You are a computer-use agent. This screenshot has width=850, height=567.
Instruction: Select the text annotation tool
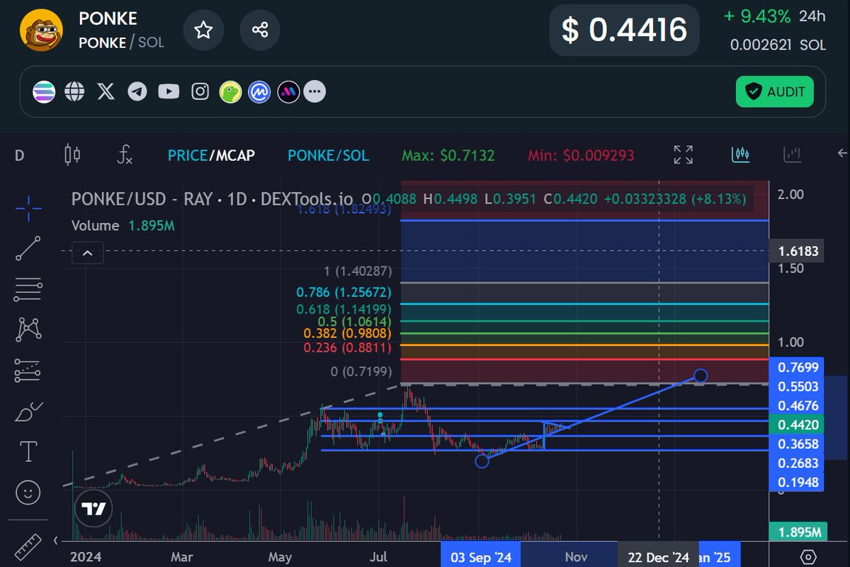pos(28,451)
